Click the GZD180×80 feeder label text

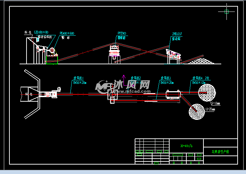(x=41, y=32)
